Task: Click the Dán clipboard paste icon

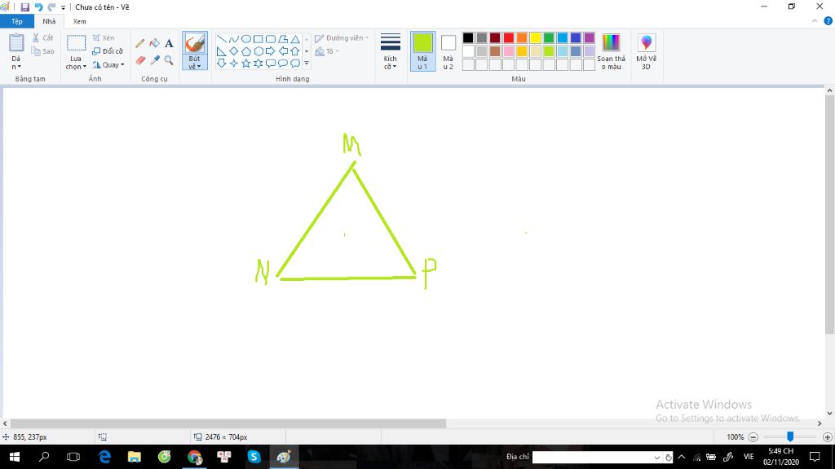Action: 16,43
